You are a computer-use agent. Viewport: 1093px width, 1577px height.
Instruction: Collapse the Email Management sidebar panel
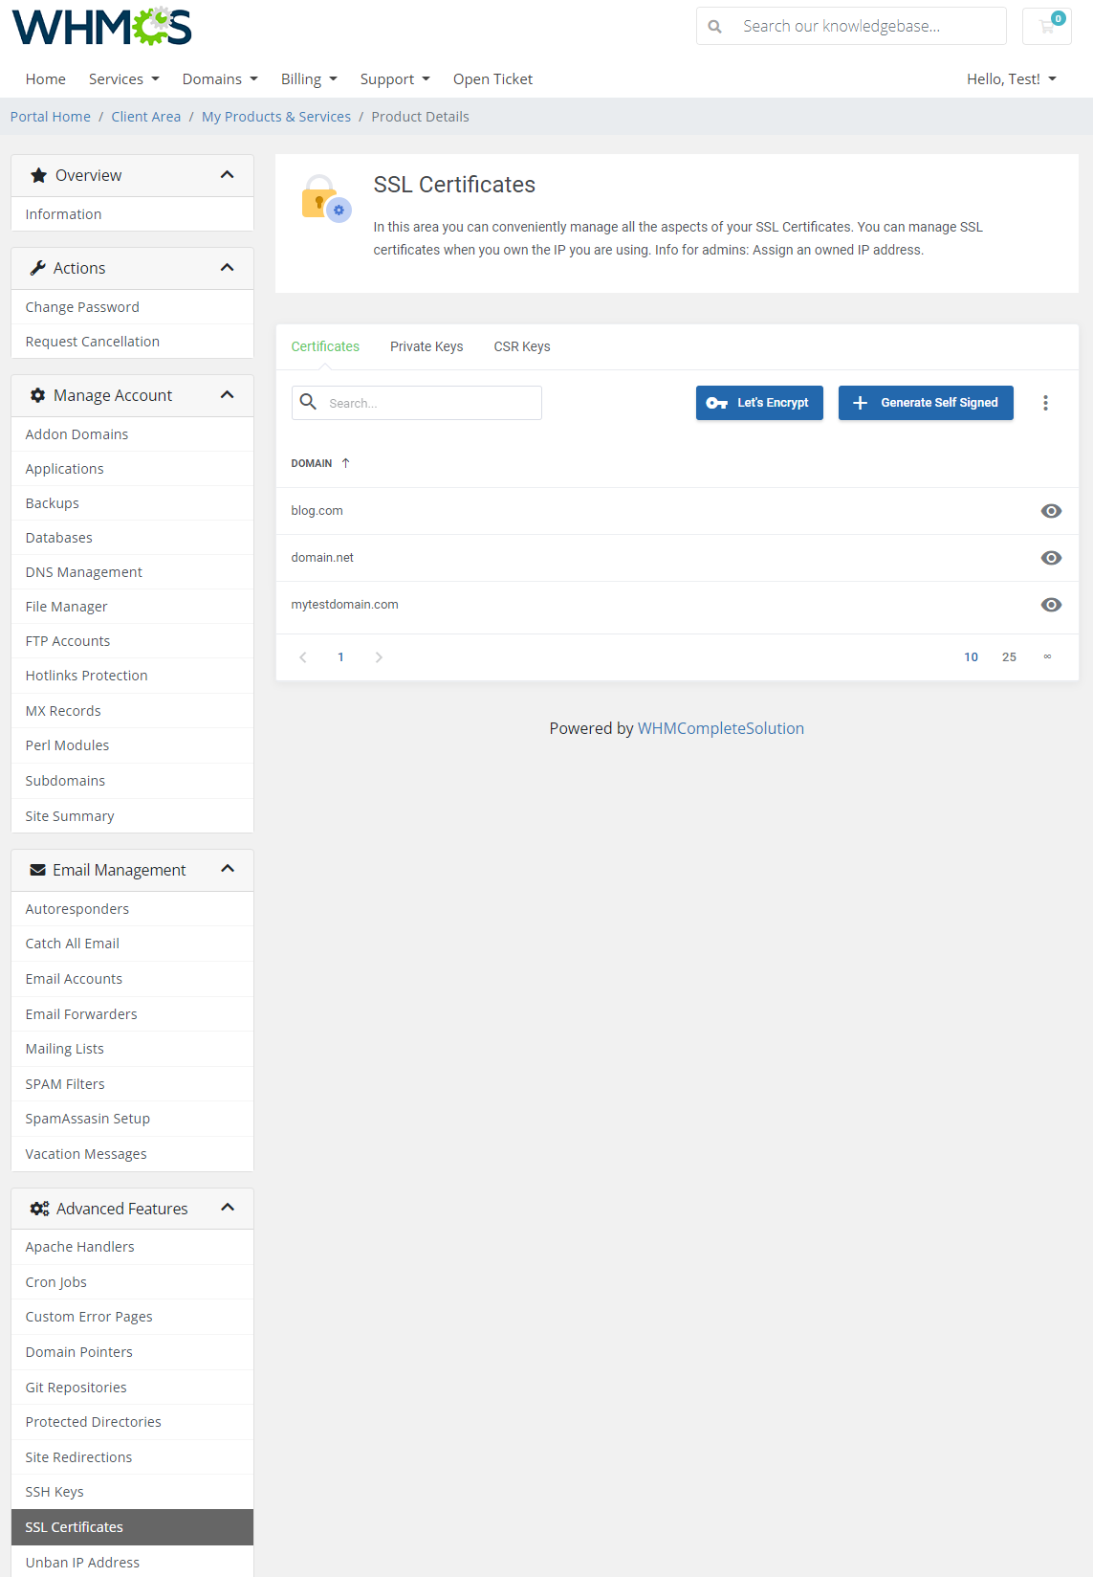(227, 869)
